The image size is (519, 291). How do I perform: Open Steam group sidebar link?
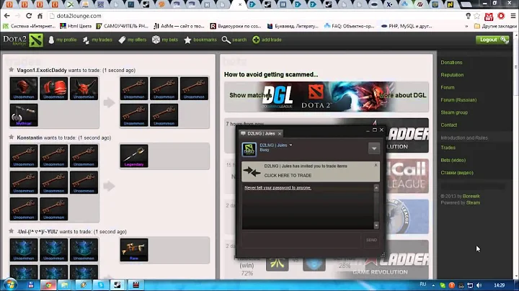tap(454, 112)
